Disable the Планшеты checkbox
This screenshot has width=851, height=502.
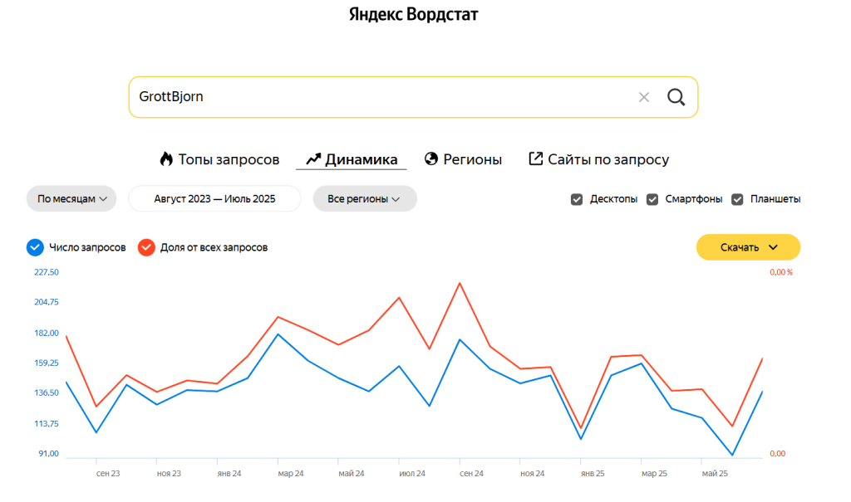pyautogui.click(x=738, y=199)
